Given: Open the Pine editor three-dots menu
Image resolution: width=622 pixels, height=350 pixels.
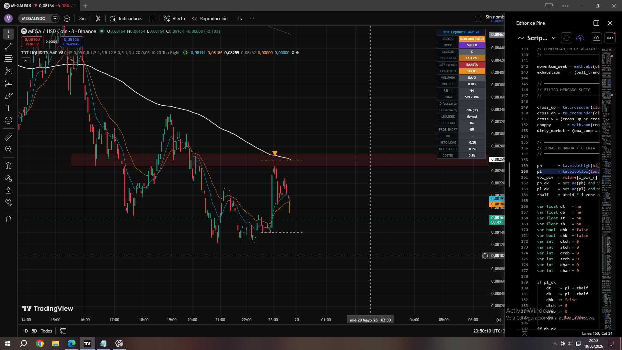Looking at the screenshot, I should (x=610, y=38).
